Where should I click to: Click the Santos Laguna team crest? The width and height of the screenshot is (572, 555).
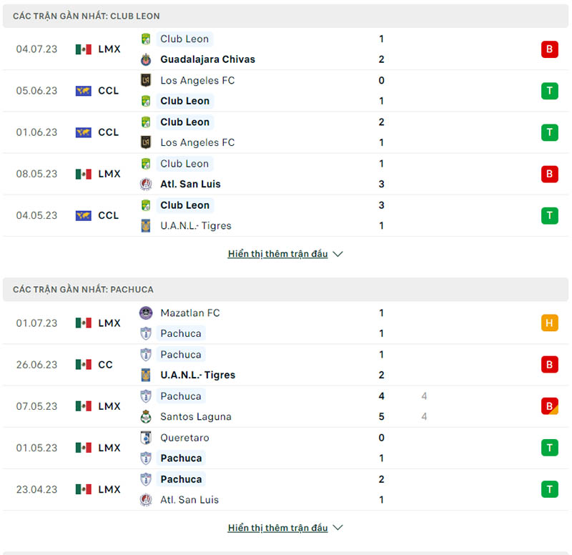tap(146, 416)
